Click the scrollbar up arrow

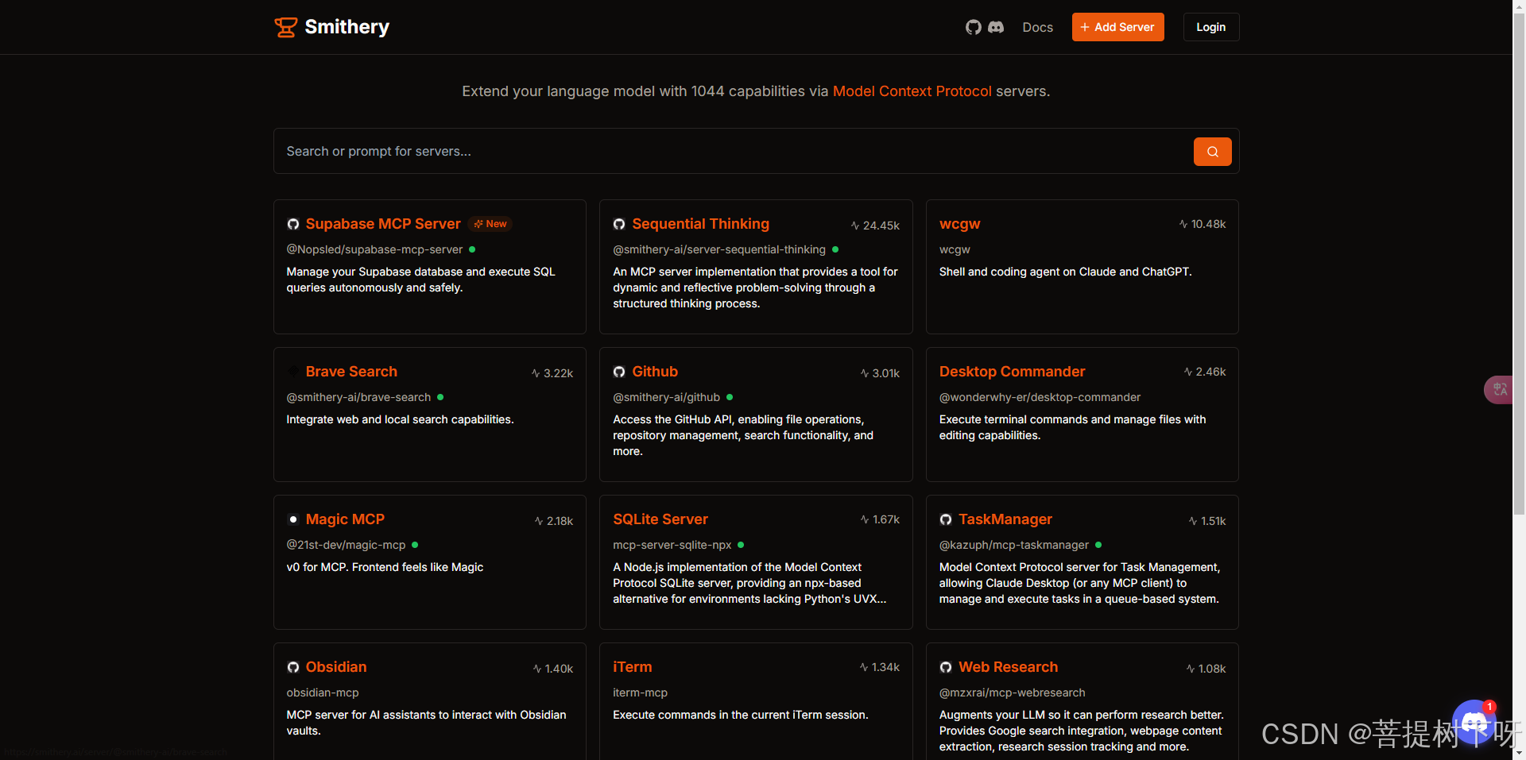1519,6
